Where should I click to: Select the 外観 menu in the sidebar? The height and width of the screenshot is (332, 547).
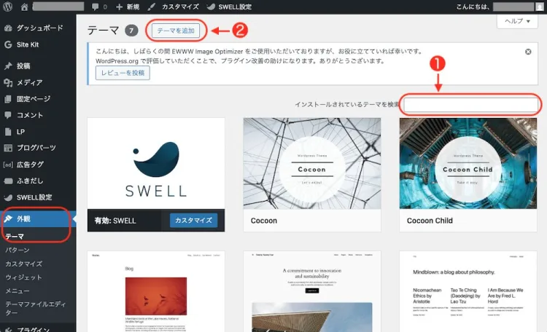38,218
